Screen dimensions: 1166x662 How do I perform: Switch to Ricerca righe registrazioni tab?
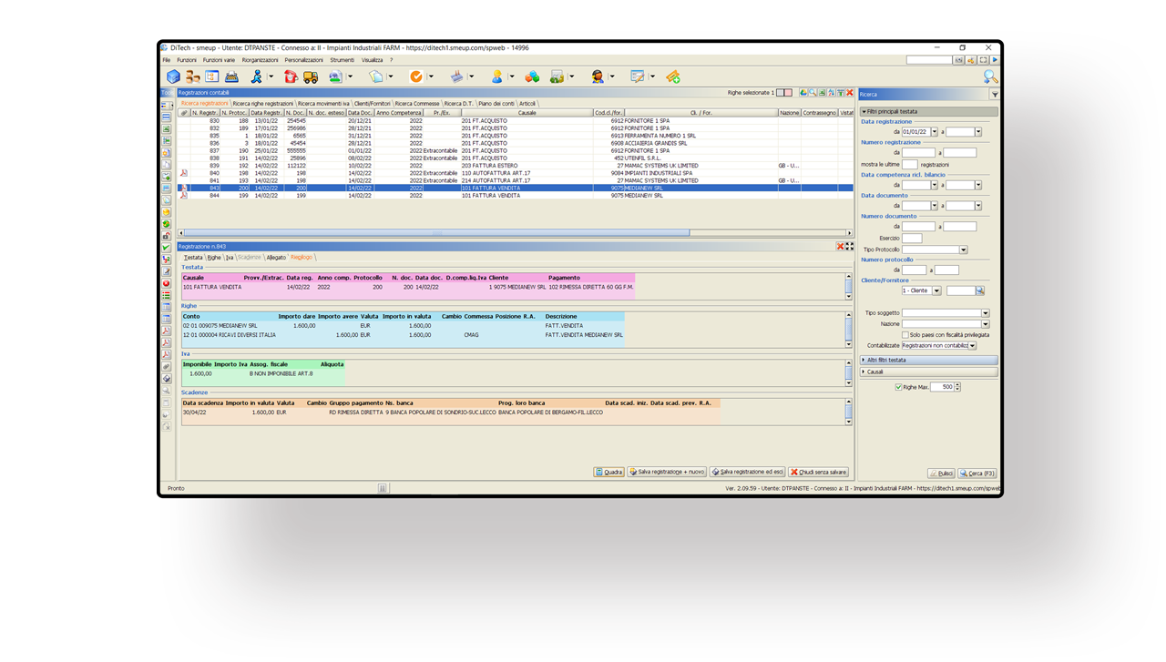(262, 104)
